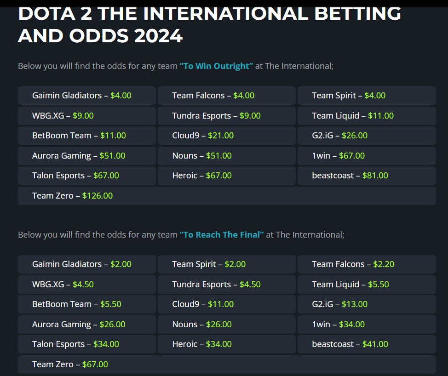
Task: Pick Team Falcons at $2.20 odds
Action: (x=353, y=264)
